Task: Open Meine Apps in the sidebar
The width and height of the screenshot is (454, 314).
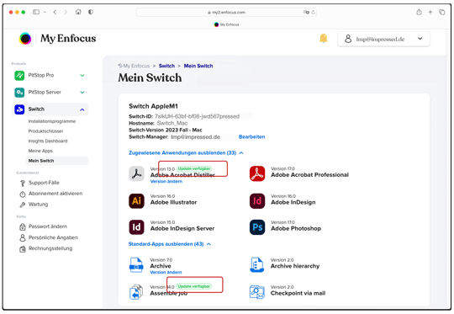Action: click(40, 151)
